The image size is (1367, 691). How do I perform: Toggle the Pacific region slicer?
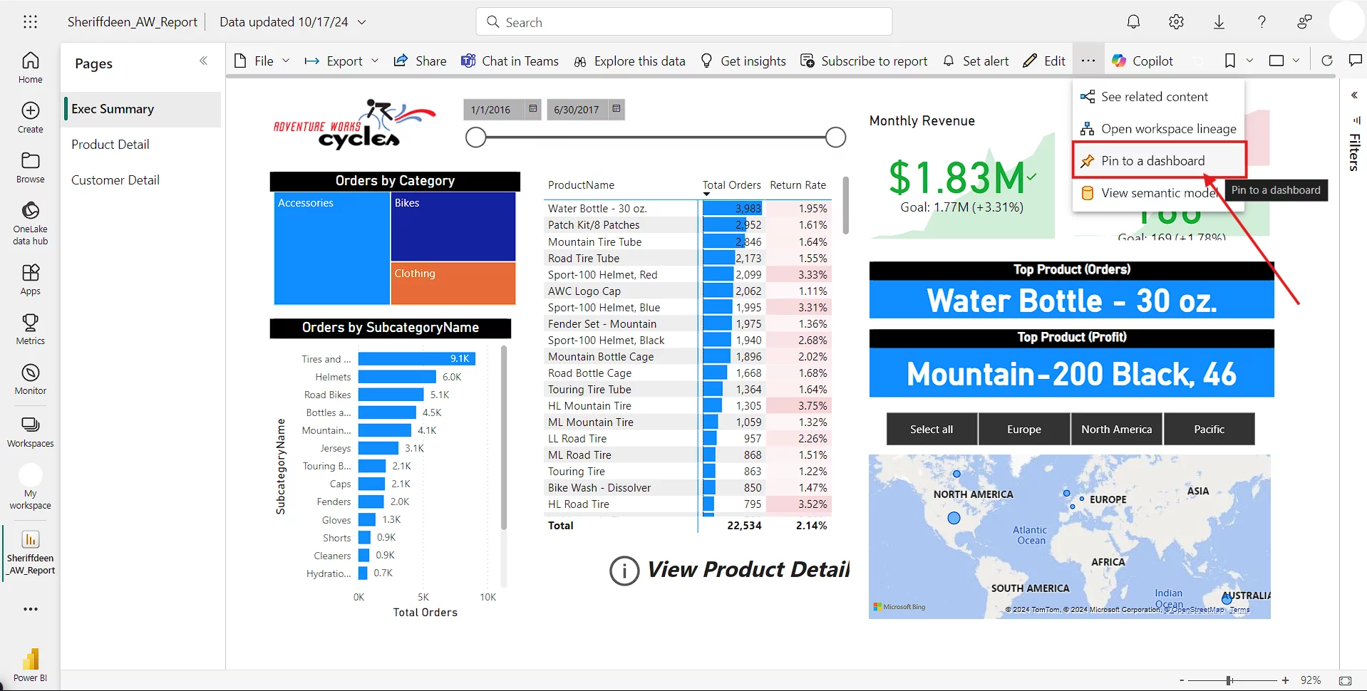coord(1209,429)
